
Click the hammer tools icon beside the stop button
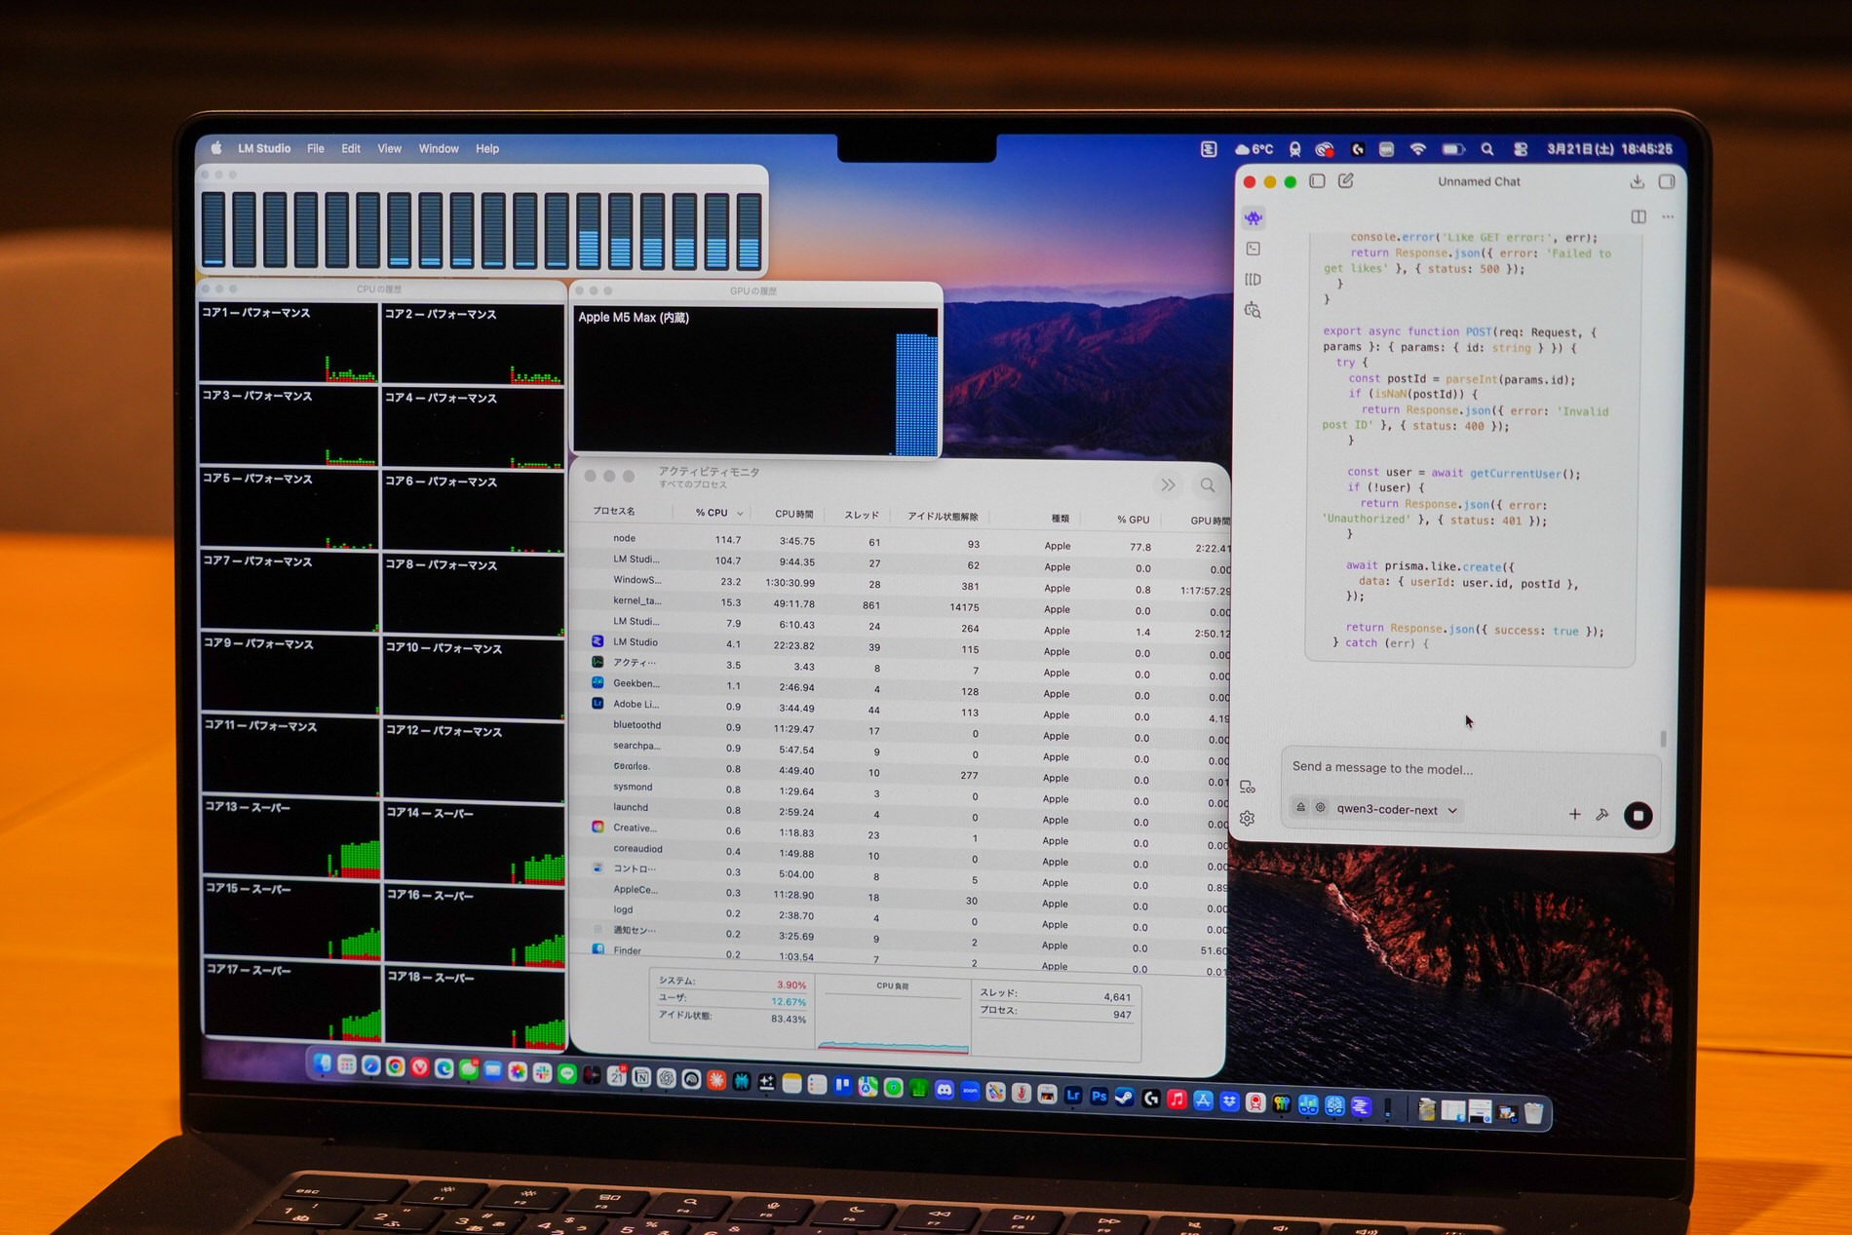[x=1602, y=814]
